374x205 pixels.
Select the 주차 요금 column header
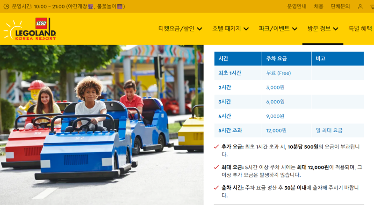point(287,59)
